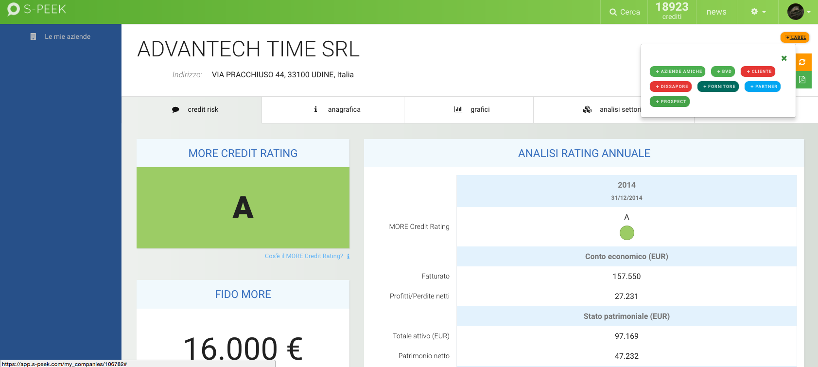The width and height of the screenshot is (818, 367).
Task: Open the 18923 crediti counter
Action: [672, 11]
